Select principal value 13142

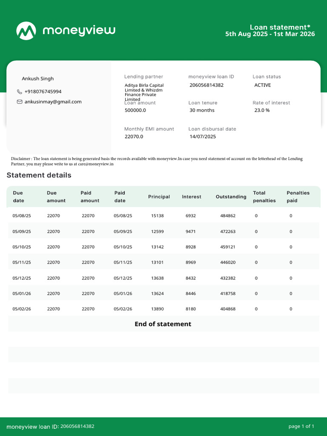coord(158,247)
